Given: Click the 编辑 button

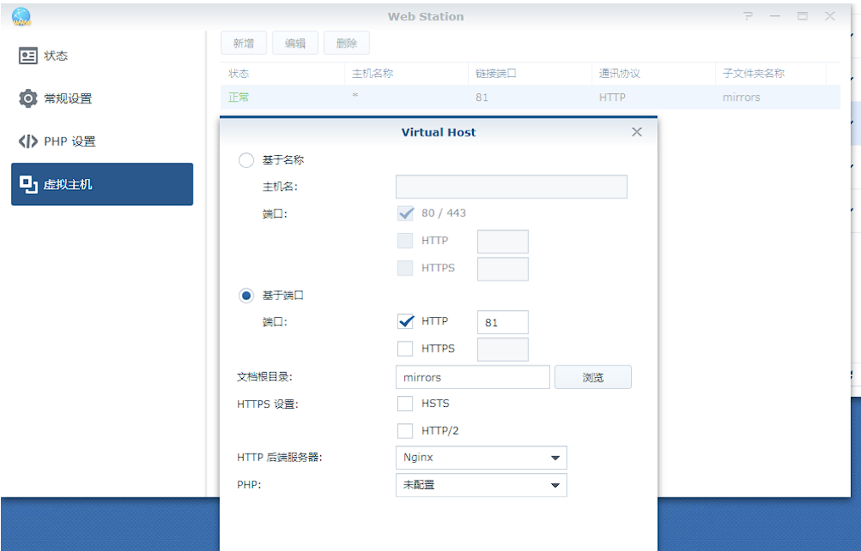Looking at the screenshot, I should [x=295, y=42].
